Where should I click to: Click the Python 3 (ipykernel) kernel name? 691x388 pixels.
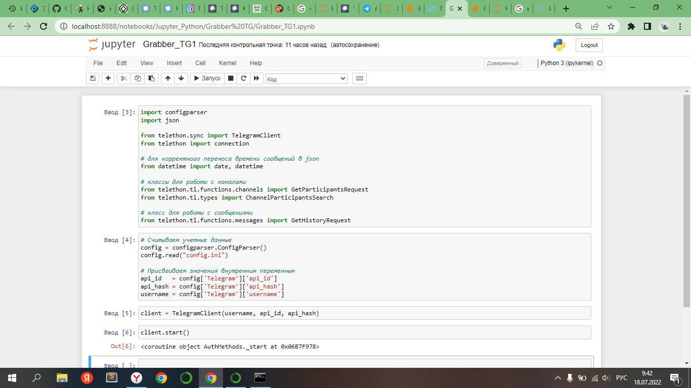click(x=567, y=63)
